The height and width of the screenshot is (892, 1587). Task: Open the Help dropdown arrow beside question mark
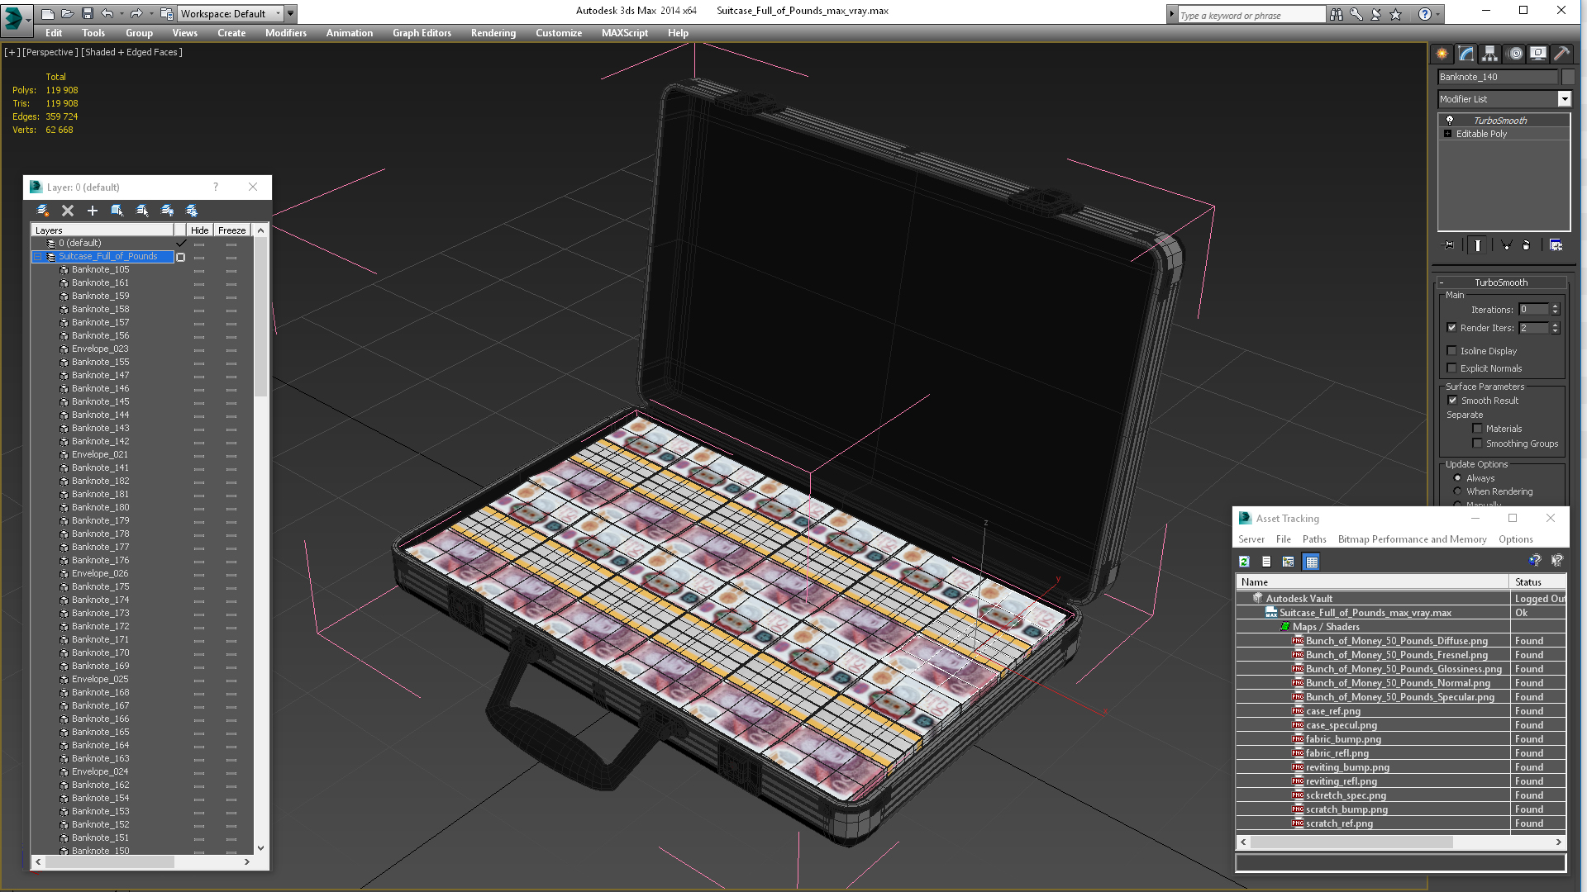click(1437, 14)
